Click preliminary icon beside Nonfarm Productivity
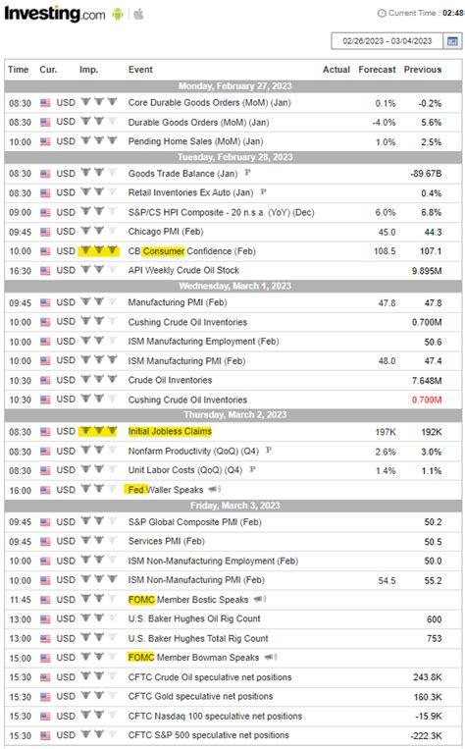Image resolution: width=465 pixels, height=749 pixels. [269, 450]
